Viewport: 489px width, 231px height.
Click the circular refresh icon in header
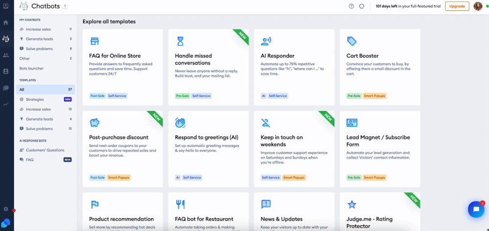(362, 6)
